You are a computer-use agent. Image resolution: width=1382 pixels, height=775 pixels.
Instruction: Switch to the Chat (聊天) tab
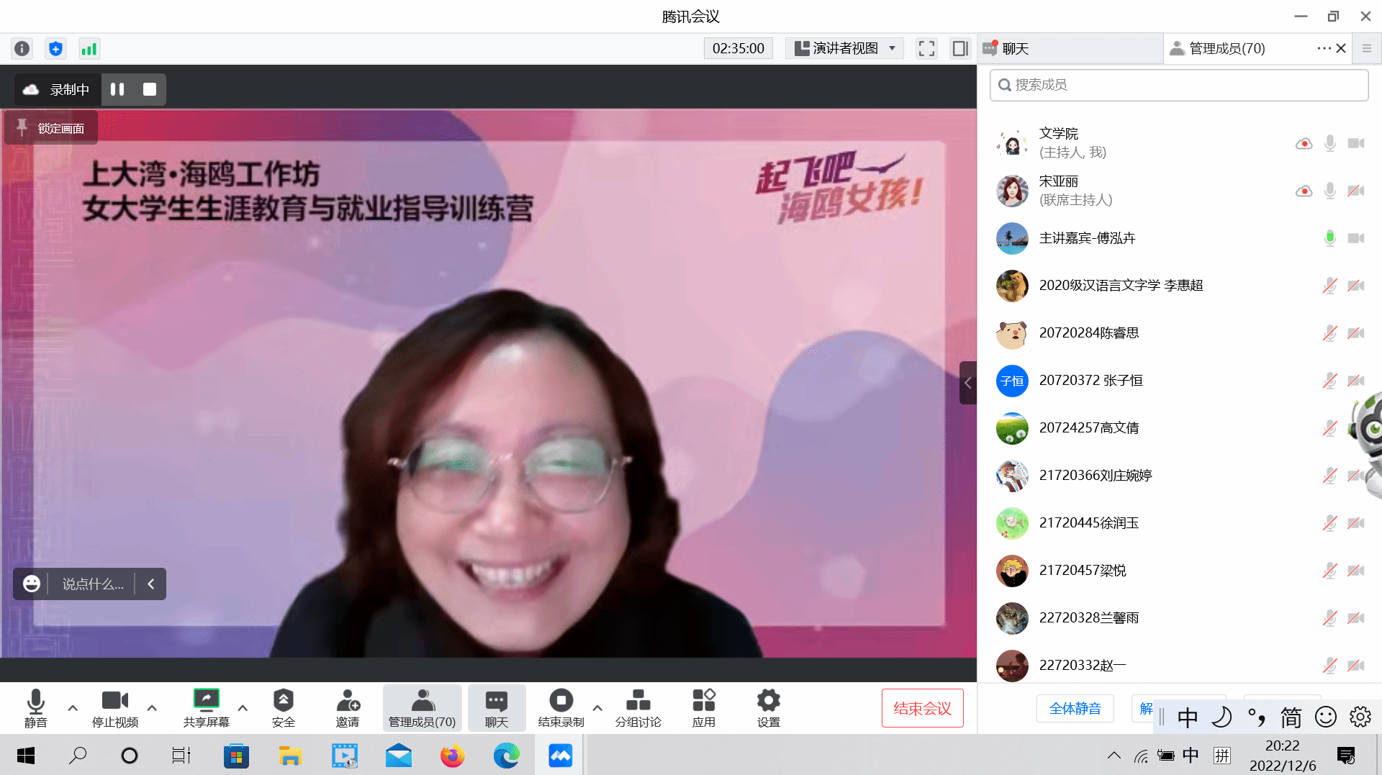coord(1015,49)
